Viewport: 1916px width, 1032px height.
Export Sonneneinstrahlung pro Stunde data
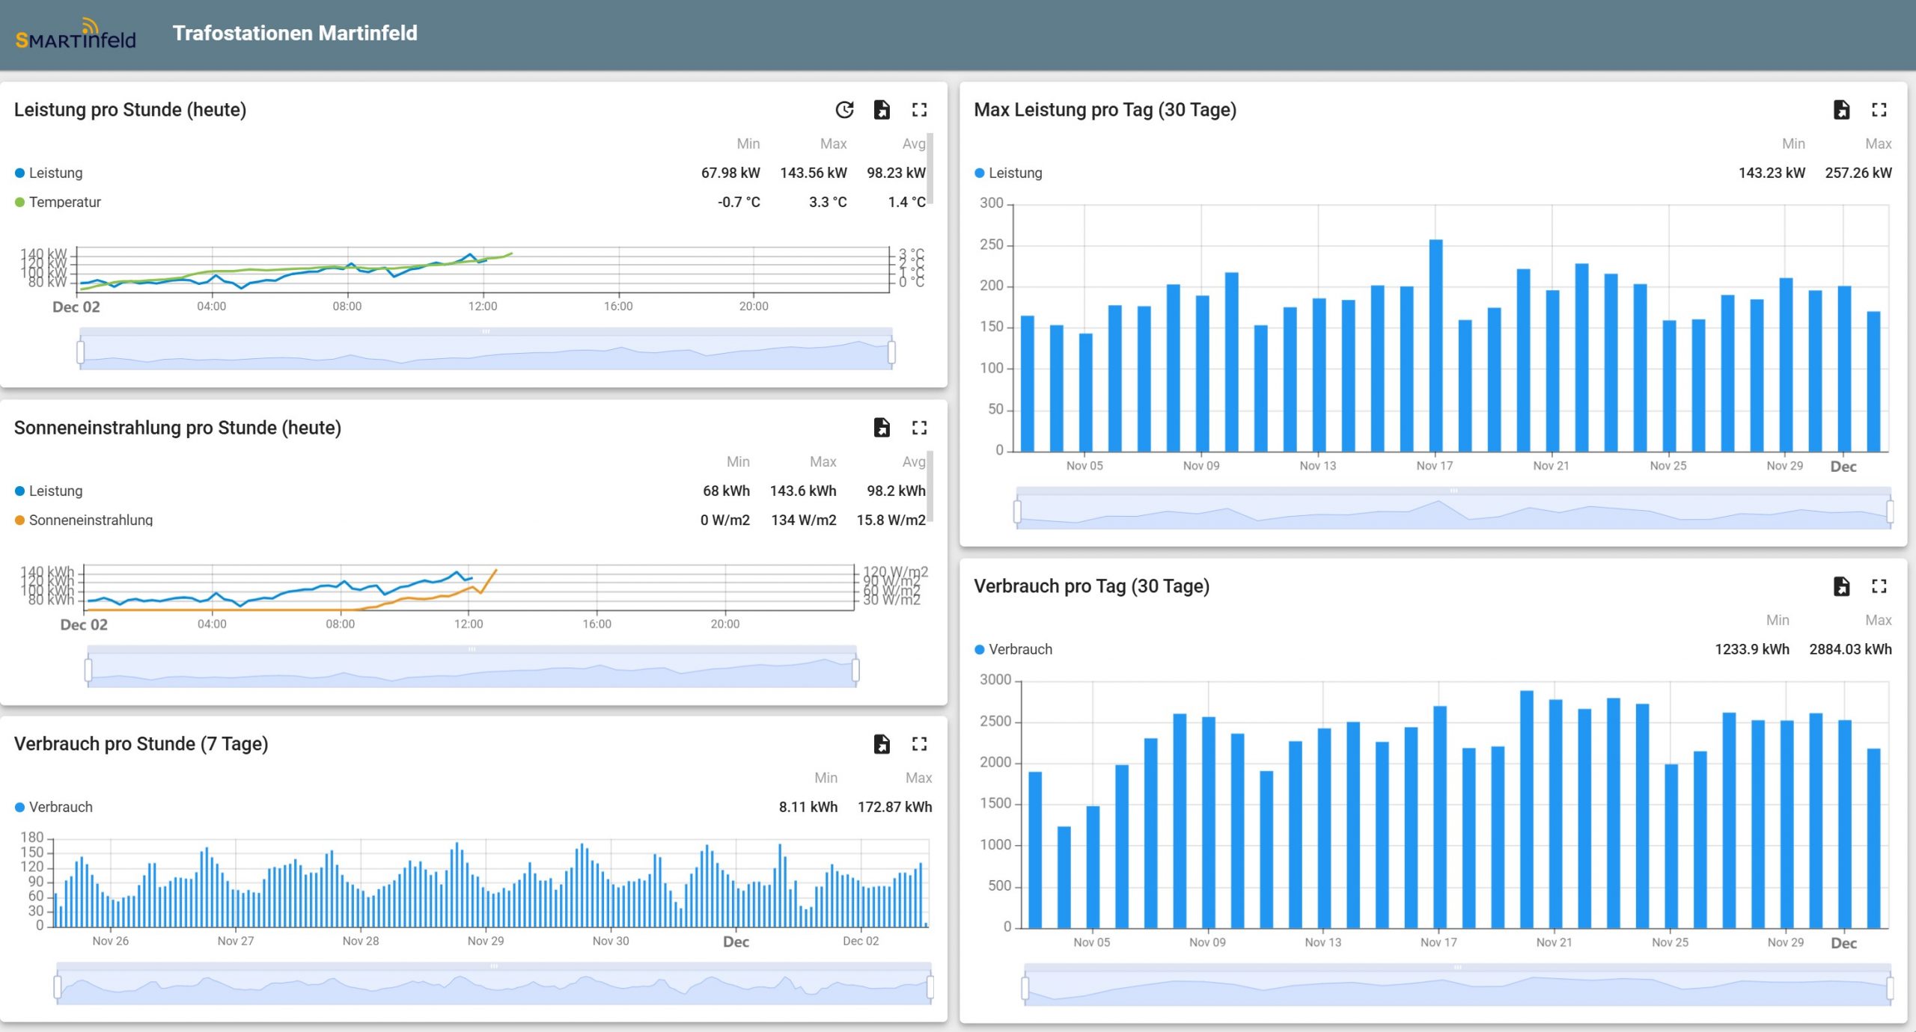click(882, 428)
